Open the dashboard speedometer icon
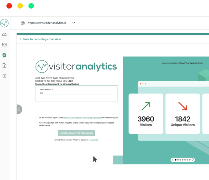 pos(4,34)
